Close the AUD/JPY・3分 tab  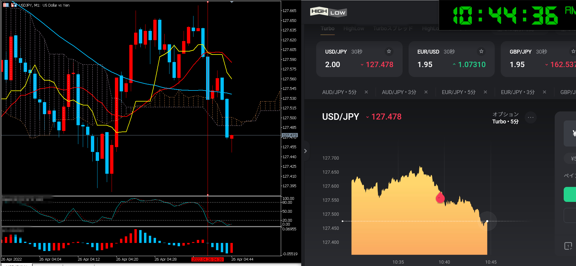[426, 92]
